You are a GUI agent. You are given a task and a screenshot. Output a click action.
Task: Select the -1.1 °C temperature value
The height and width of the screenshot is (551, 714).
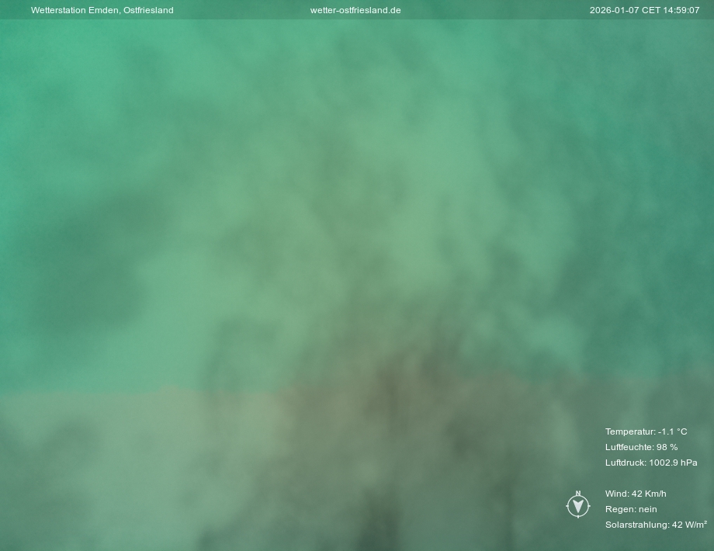tap(673, 431)
